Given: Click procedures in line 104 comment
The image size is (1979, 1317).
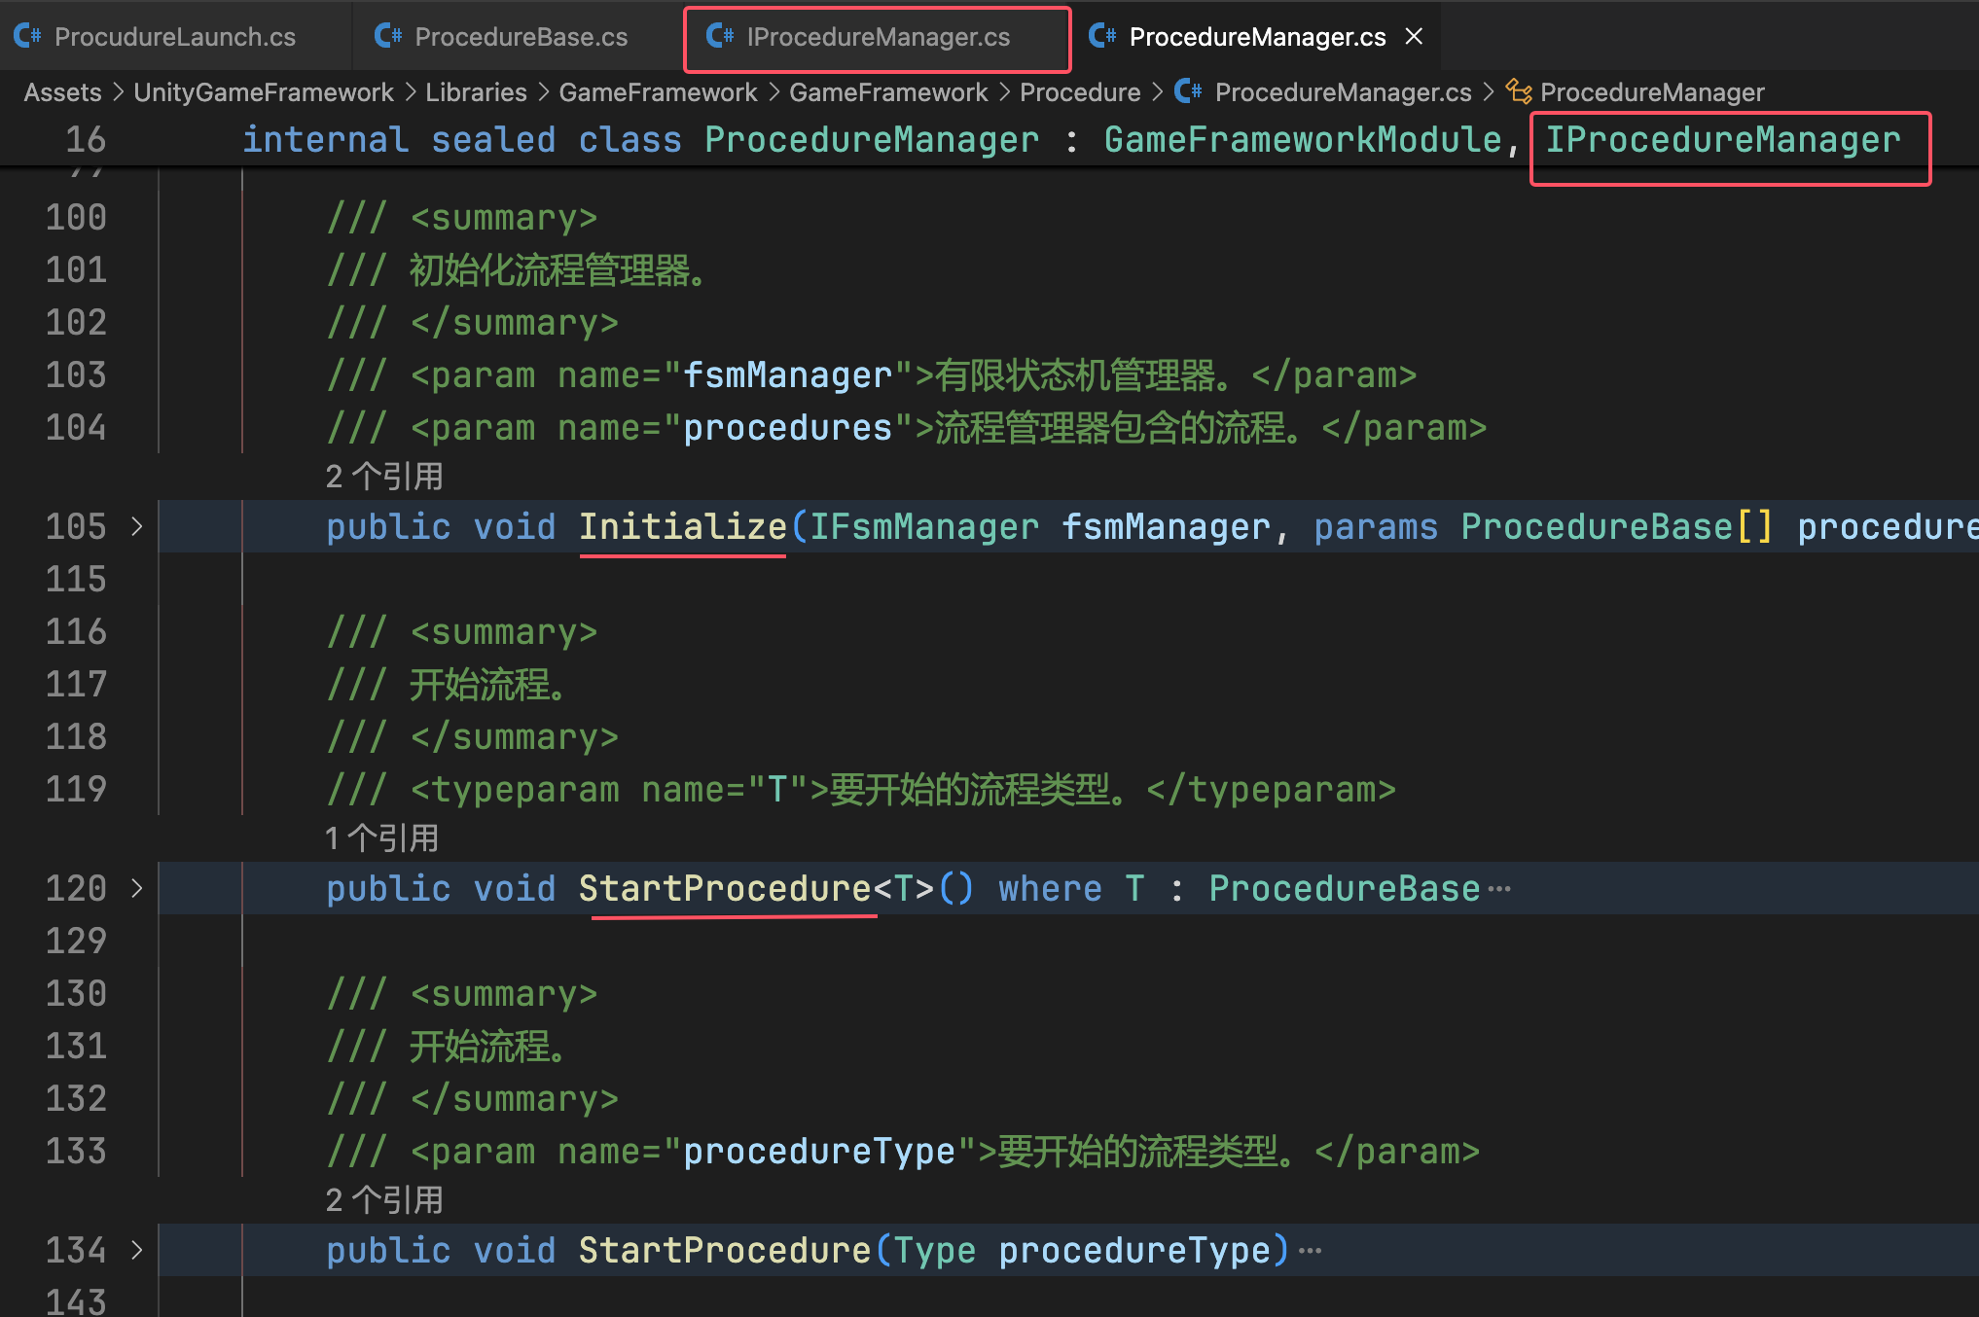Looking at the screenshot, I should coord(787,427).
